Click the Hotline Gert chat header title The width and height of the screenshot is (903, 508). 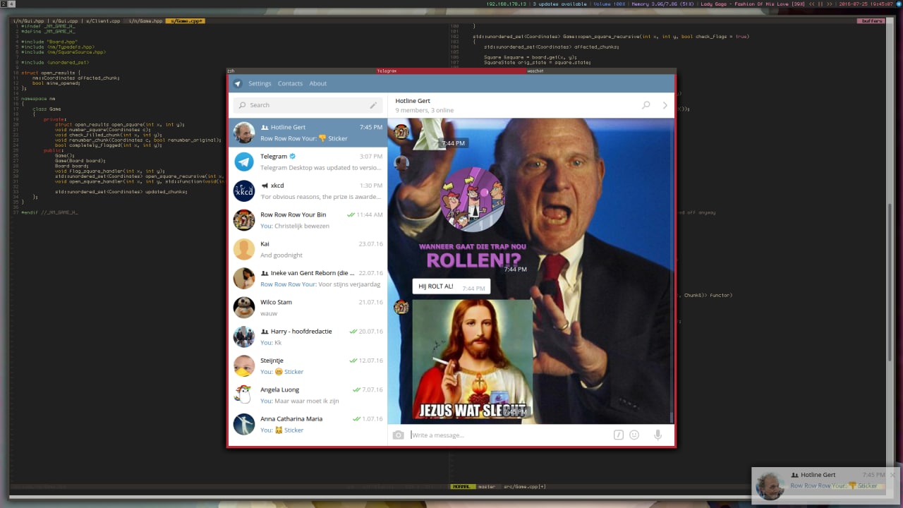point(413,101)
